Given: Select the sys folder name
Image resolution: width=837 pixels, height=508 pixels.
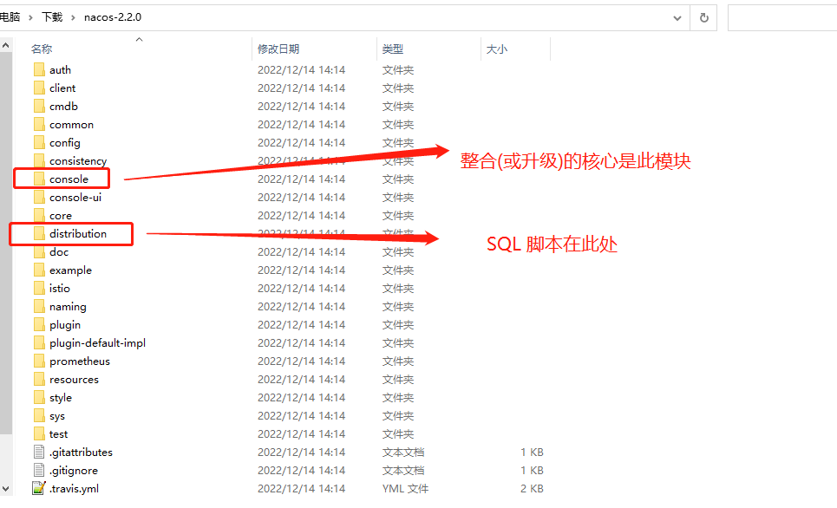Looking at the screenshot, I should [57, 416].
